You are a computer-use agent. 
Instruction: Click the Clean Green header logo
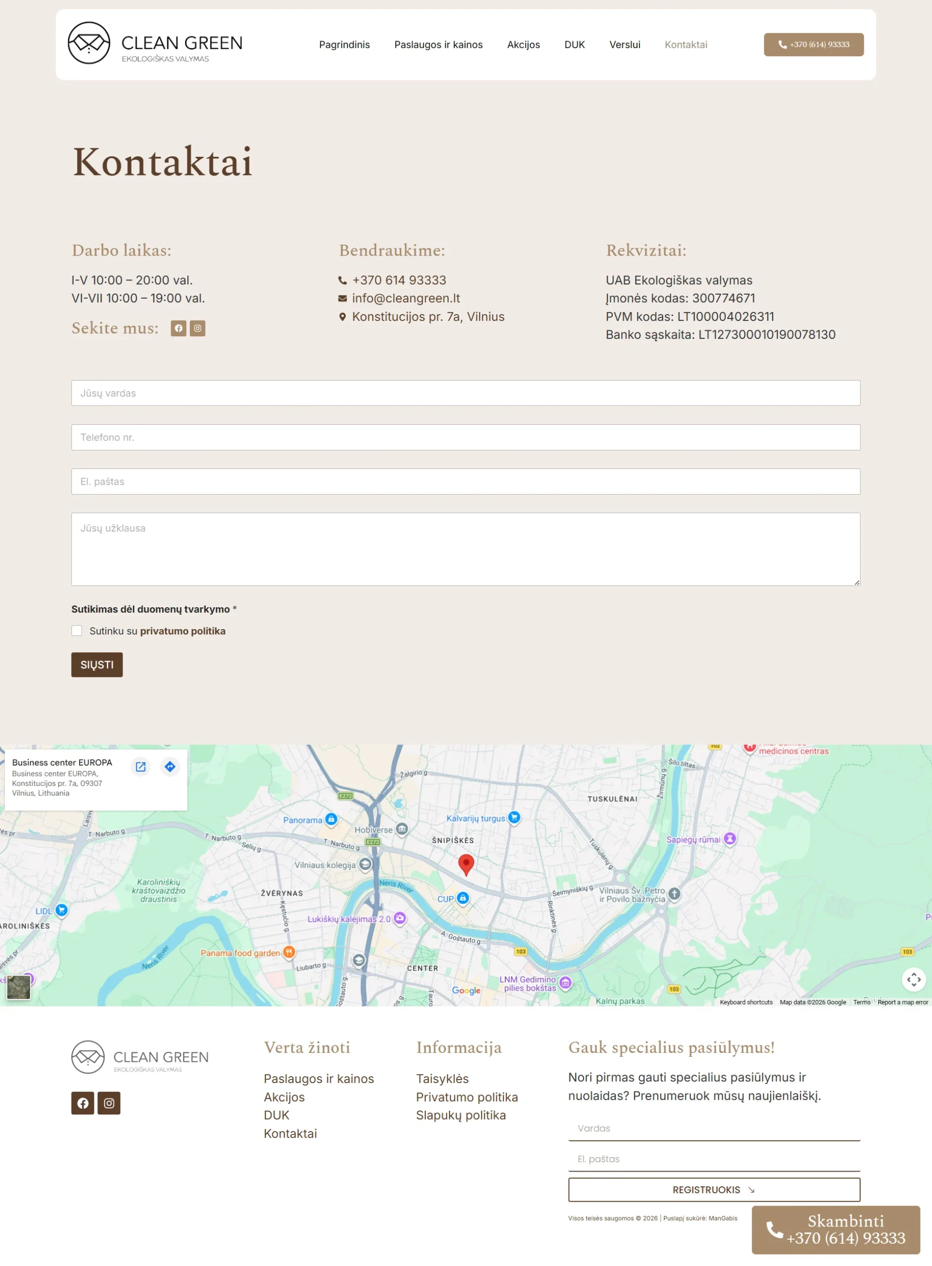point(155,44)
